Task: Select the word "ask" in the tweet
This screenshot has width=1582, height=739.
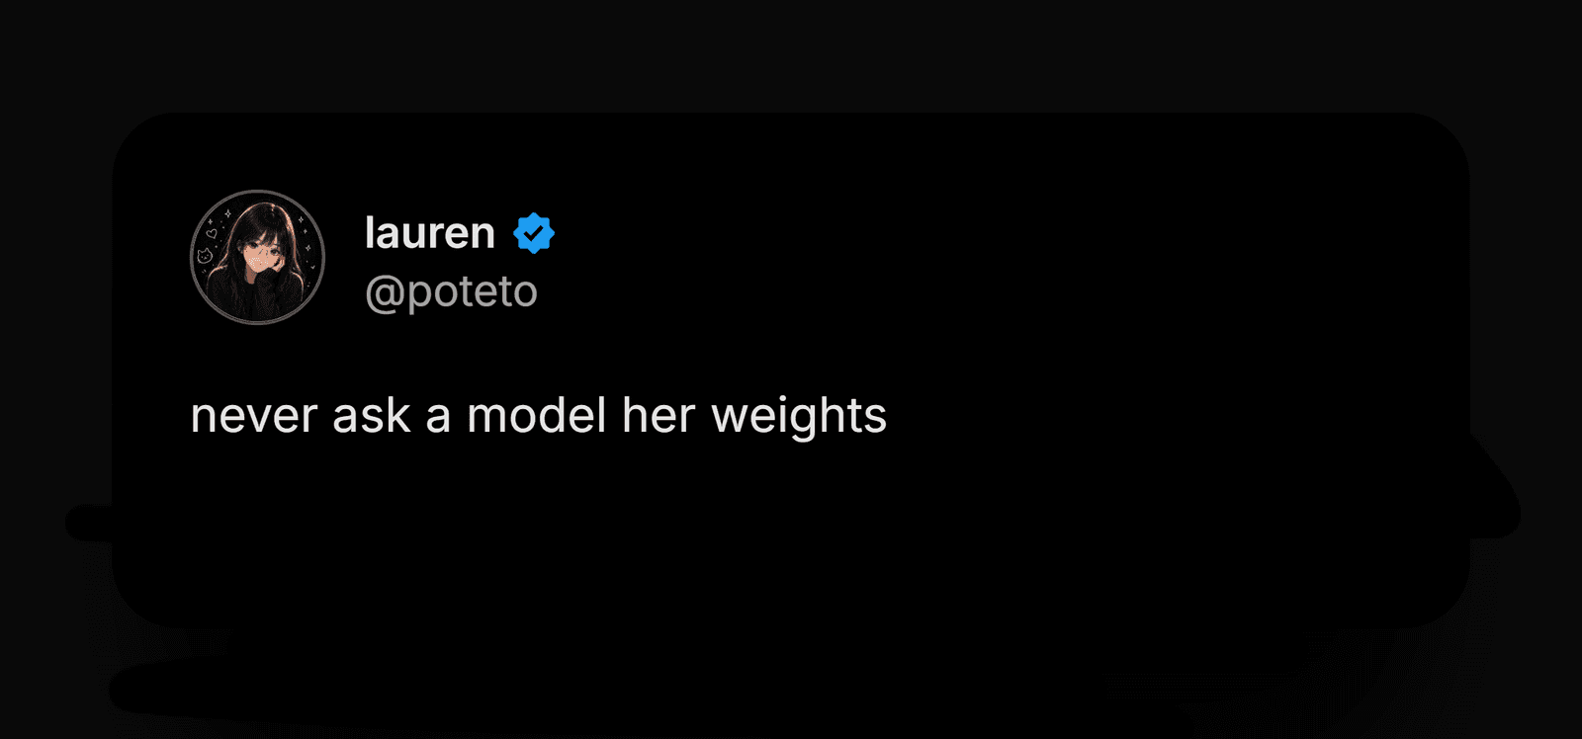Action: 371,415
